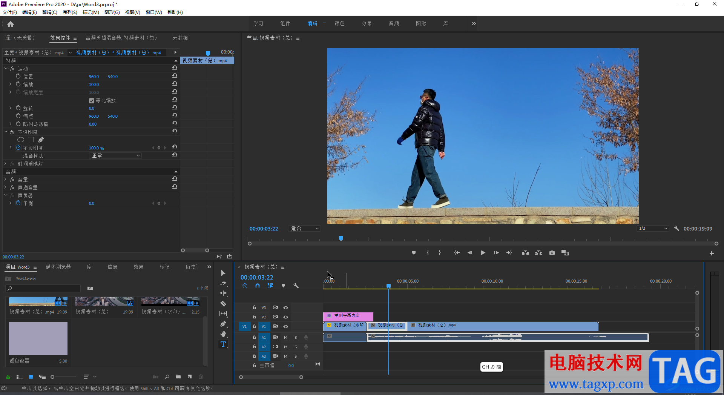Show more workspaces overflow chevron
Image resolution: width=724 pixels, height=395 pixels.
coord(474,24)
